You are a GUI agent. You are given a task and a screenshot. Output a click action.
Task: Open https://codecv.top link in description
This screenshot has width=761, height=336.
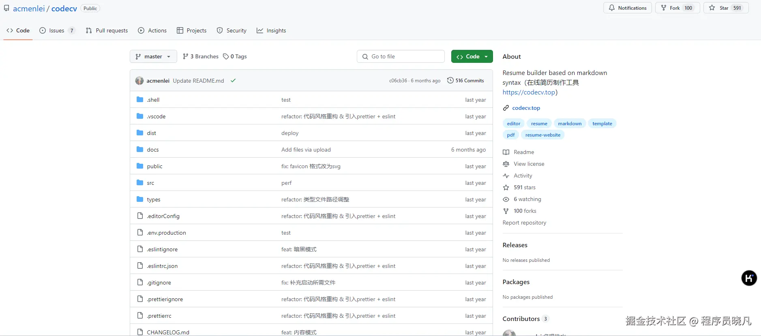pos(529,92)
